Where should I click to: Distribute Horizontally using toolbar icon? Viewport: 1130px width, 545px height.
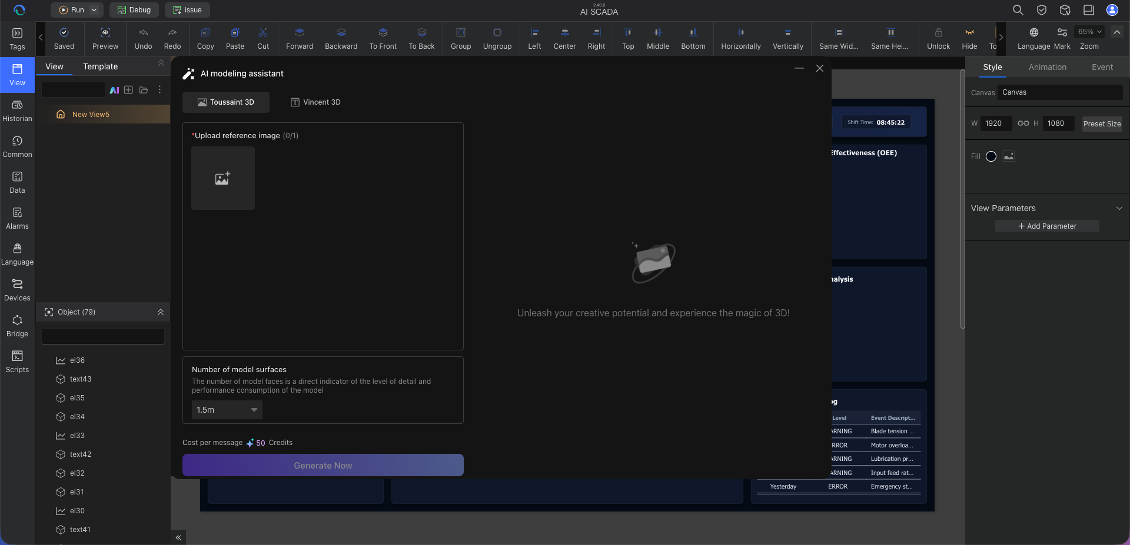pyautogui.click(x=741, y=39)
